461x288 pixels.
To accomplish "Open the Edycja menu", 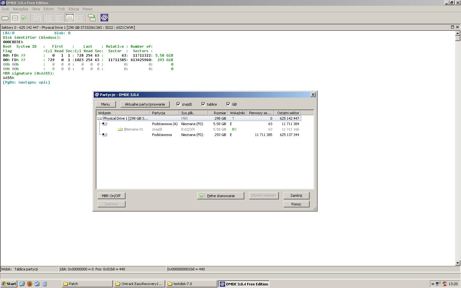I will pyautogui.click(x=74, y=9).
